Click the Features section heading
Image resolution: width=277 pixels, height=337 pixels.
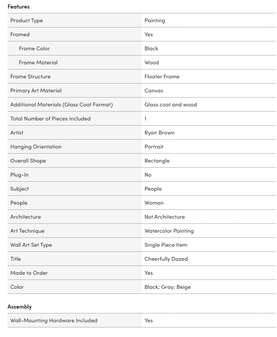click(x=18, y=7)
